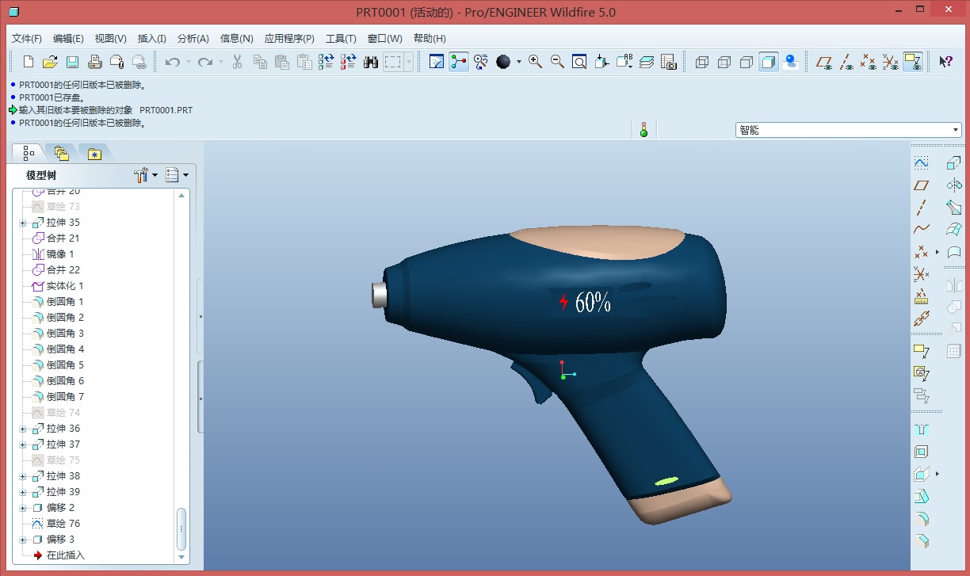
Task: Open 分析(A) menu
Action: click(193, 38)
